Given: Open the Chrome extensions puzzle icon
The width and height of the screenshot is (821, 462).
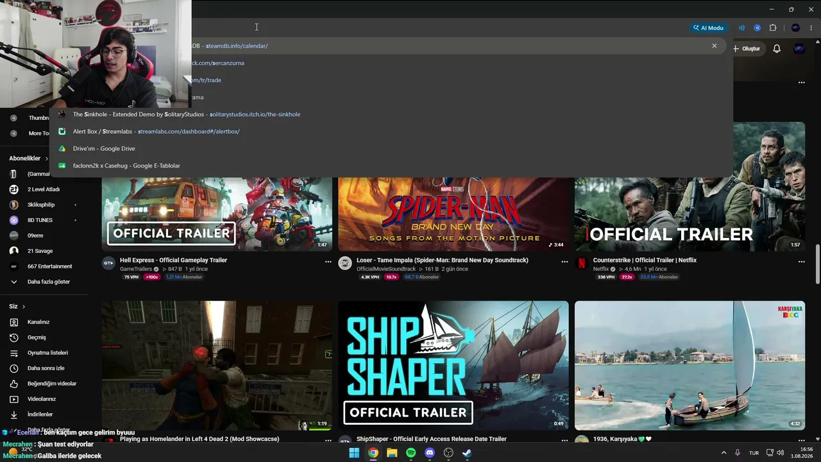Looking at the screenshot, I should pyautogui.click(x=773, y=28).
